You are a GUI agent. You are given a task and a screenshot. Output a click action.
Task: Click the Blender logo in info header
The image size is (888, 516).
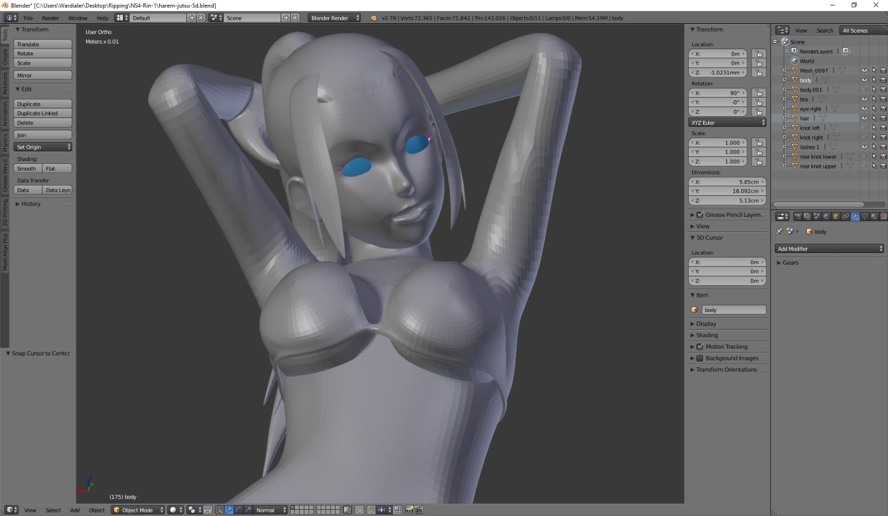click(373, 18)
